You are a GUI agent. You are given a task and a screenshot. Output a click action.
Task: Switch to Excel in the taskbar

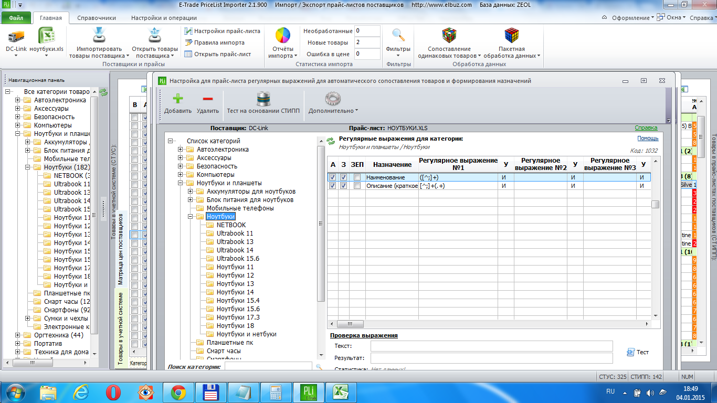pyautogui.click(x=340, y=392)
